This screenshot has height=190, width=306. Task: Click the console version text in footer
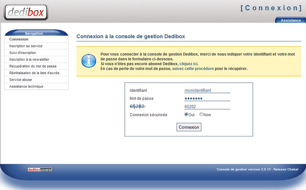[257, 169]
